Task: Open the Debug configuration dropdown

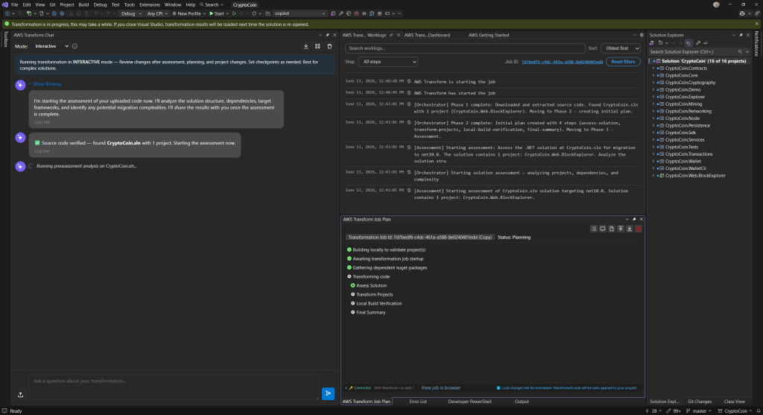Action: pyautogui.click(x=131, y=13)
